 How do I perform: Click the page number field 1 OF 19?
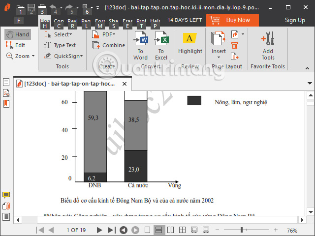[76, 230]
